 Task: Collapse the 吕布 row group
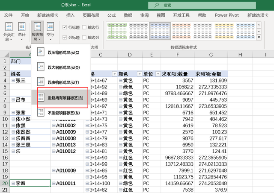[x=13, y=100]
